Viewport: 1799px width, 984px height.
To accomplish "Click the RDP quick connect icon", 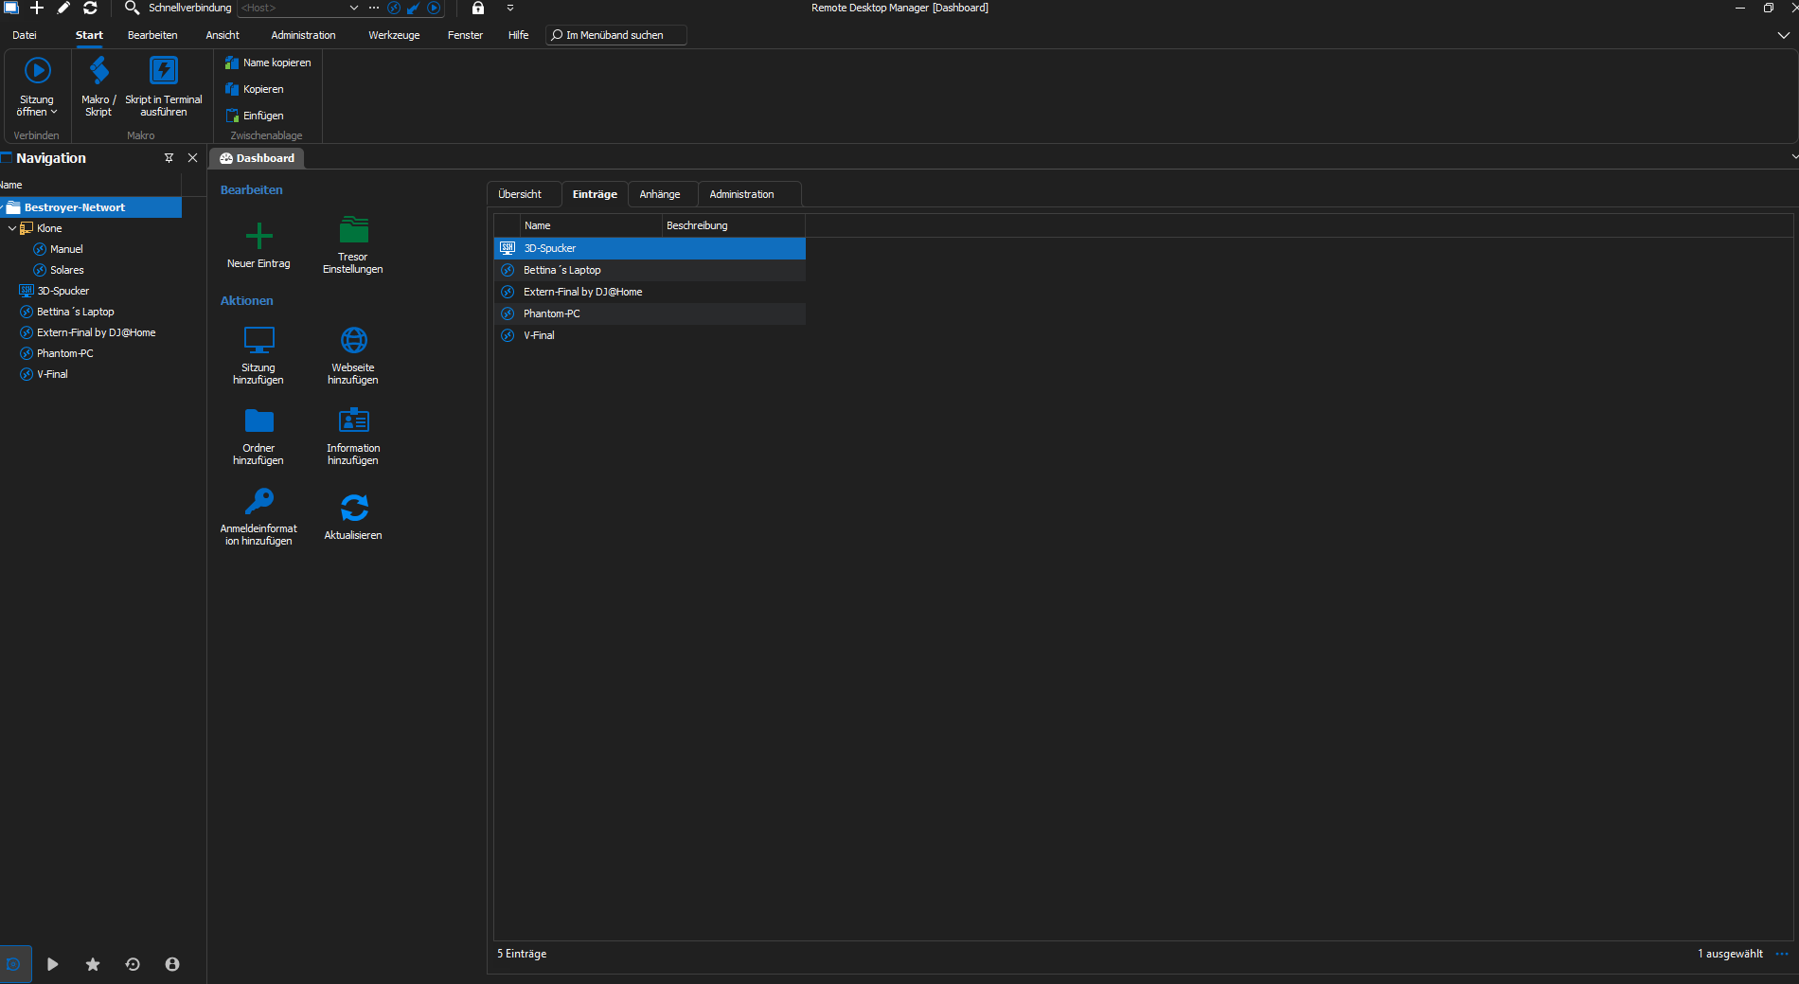I will click(394, 8).
